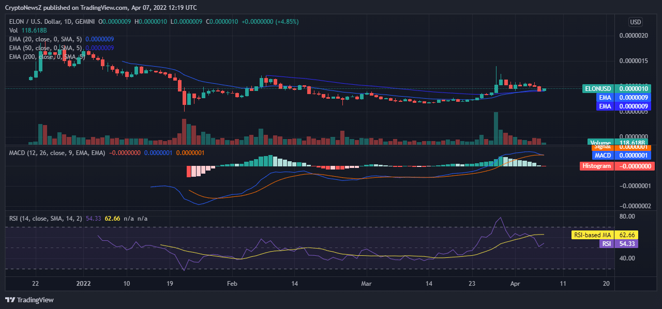The width and height of the screenshot is (662, 309).
Task: Click the red Histogram label
Action: click(618, 166)
